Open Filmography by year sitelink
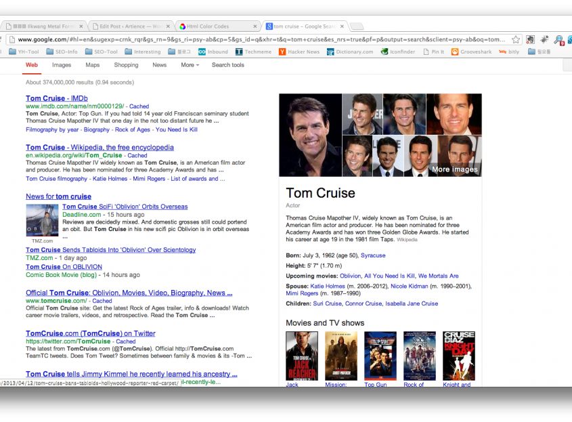572x422 pixels. 52,129
